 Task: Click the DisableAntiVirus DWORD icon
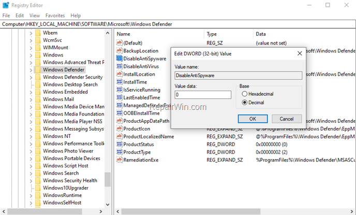tap(119, 66)
